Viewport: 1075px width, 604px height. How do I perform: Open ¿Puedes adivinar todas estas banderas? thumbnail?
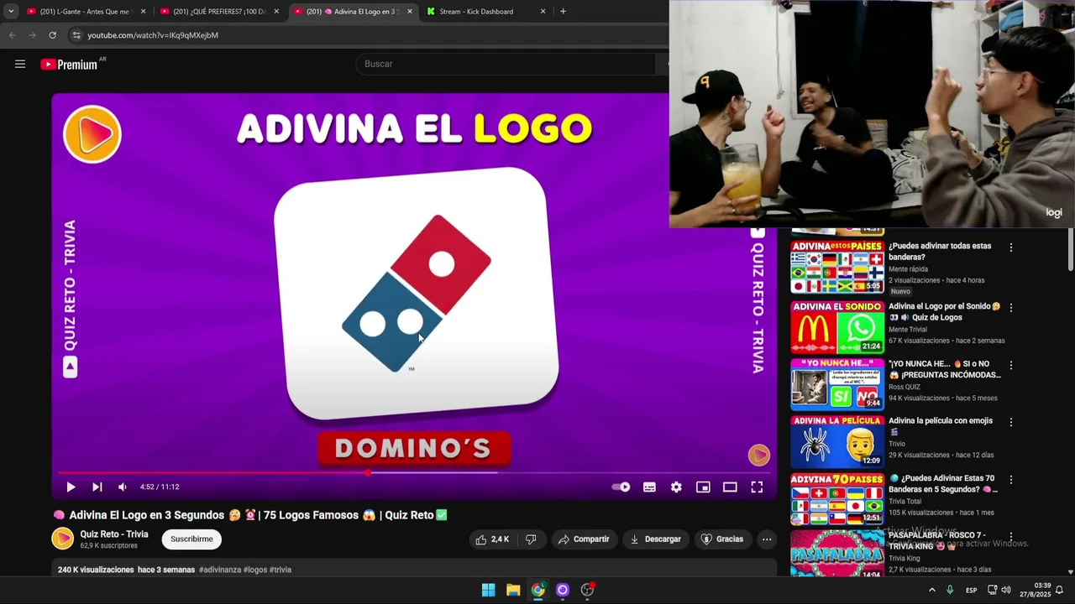coord(836,267)
